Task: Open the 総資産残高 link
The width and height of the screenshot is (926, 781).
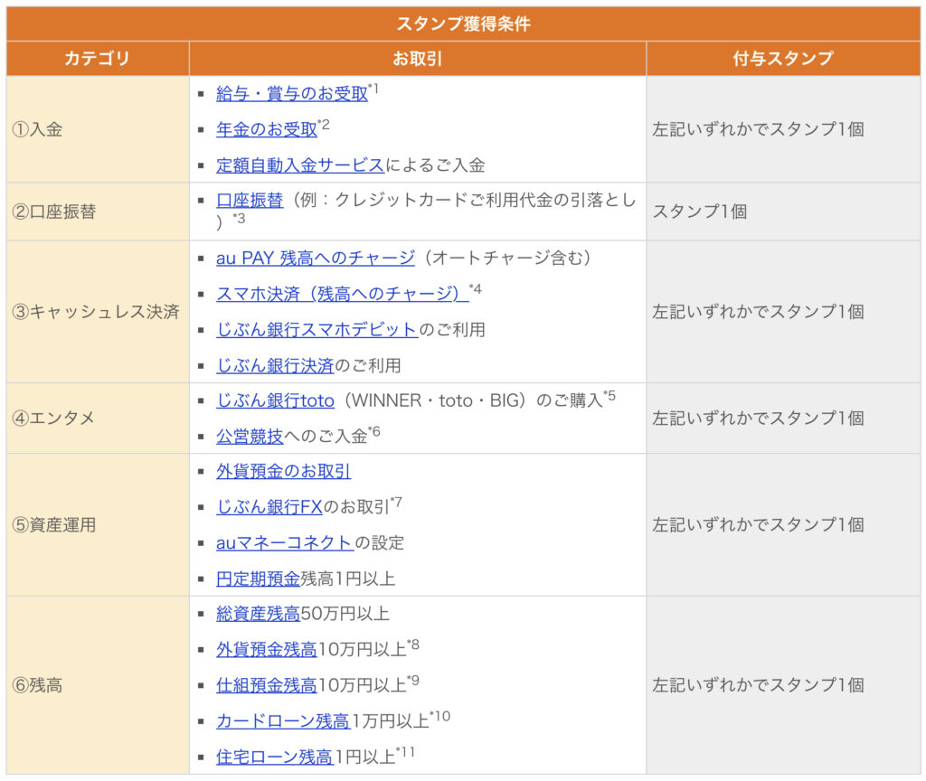Action: (258, 614)
